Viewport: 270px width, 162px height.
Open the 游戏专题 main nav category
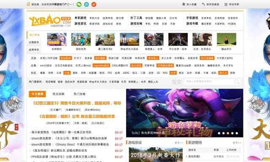pos(192,24)
